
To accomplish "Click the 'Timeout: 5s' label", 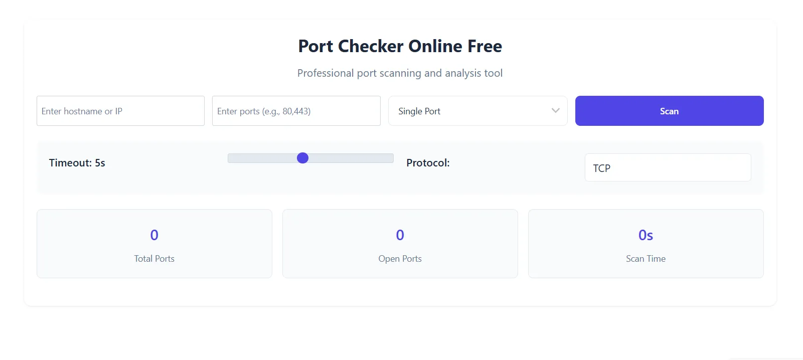I will coord(77,163).
